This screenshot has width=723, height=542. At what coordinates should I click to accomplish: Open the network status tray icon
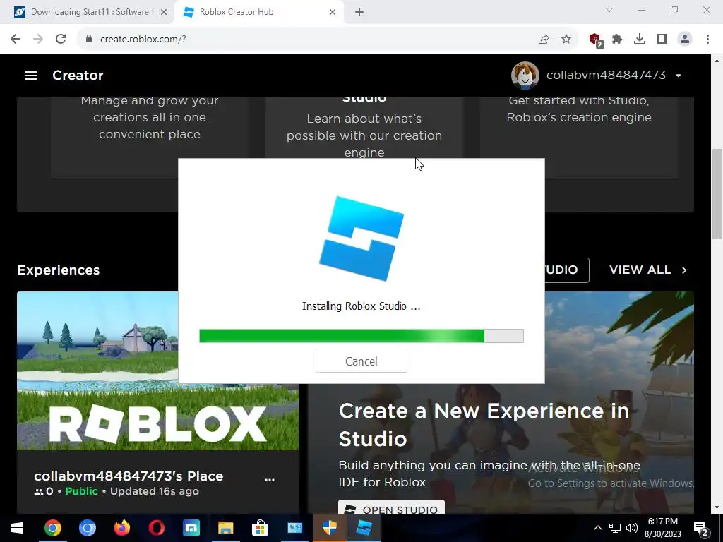tap(615, 528)
